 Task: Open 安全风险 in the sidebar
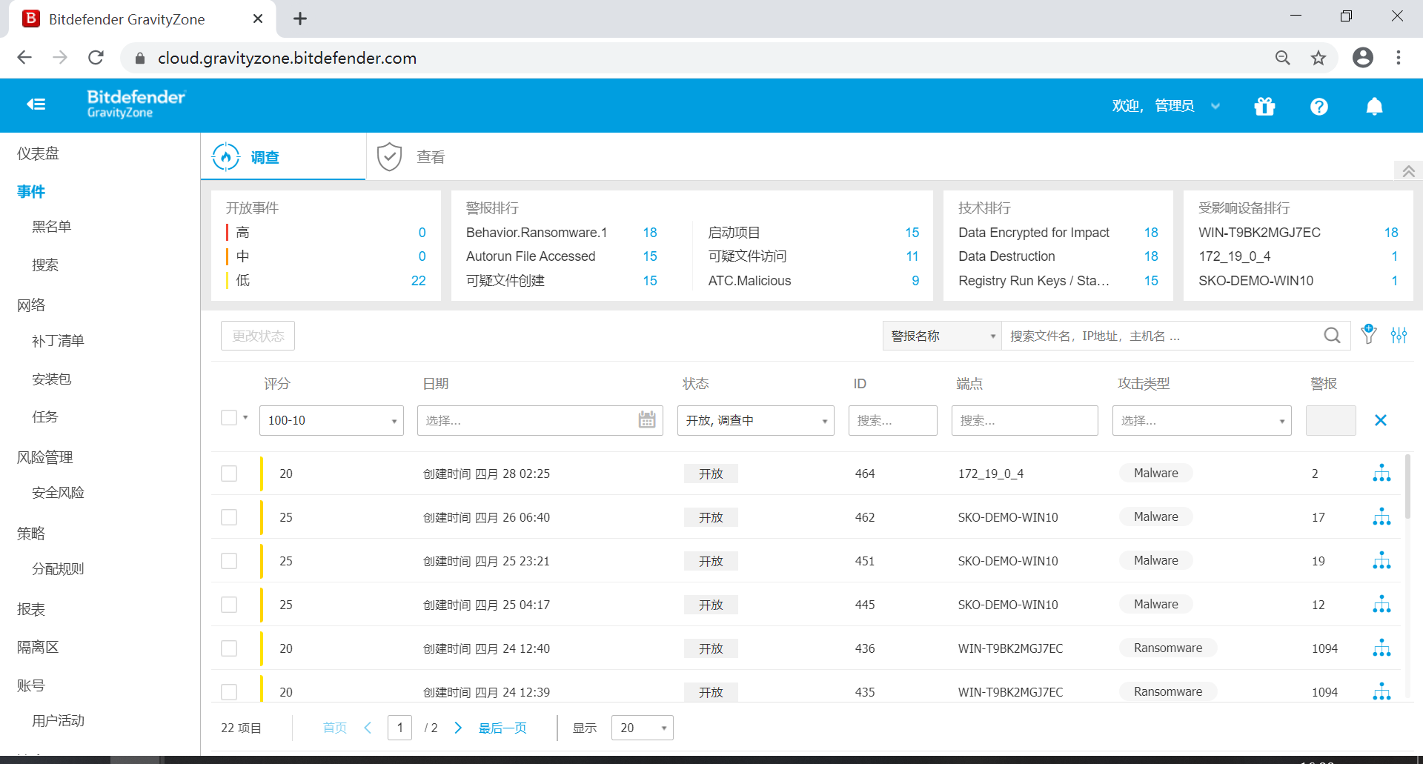(58, 492)
